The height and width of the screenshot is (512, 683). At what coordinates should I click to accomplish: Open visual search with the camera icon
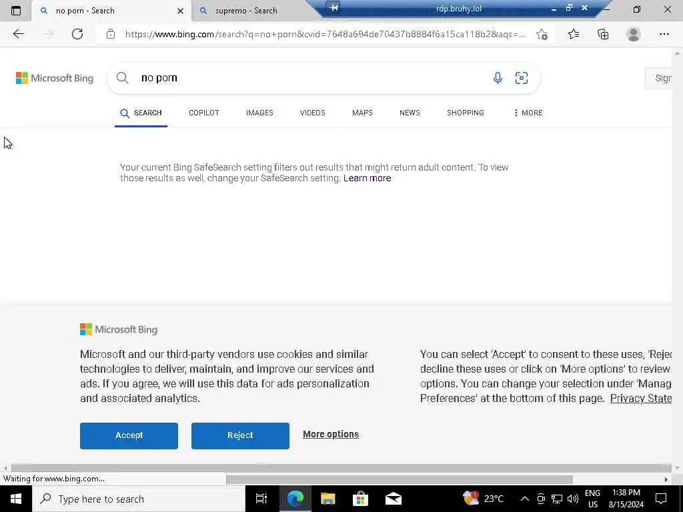tap(522, 78)
